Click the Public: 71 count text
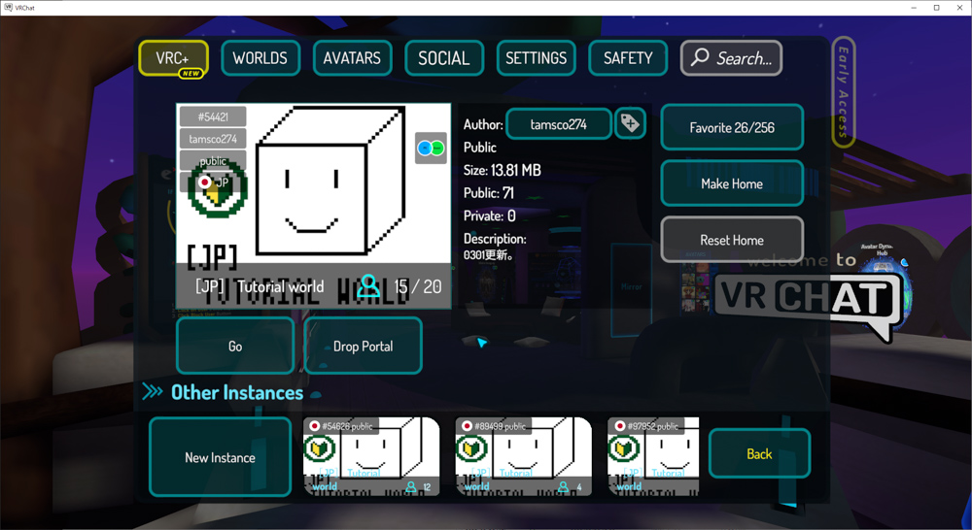The image size is (972, 530). click(489, 192)
